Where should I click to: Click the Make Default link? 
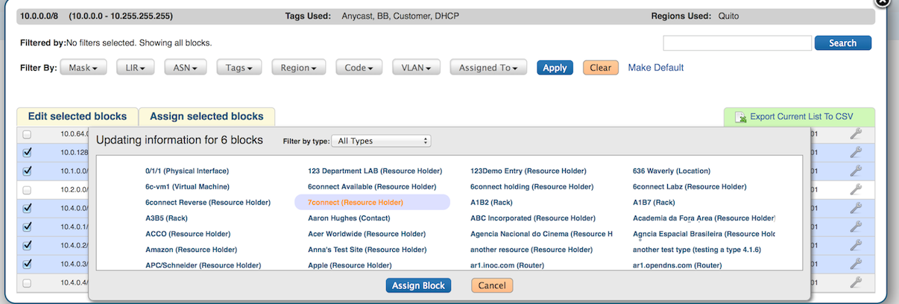point(656,68)
